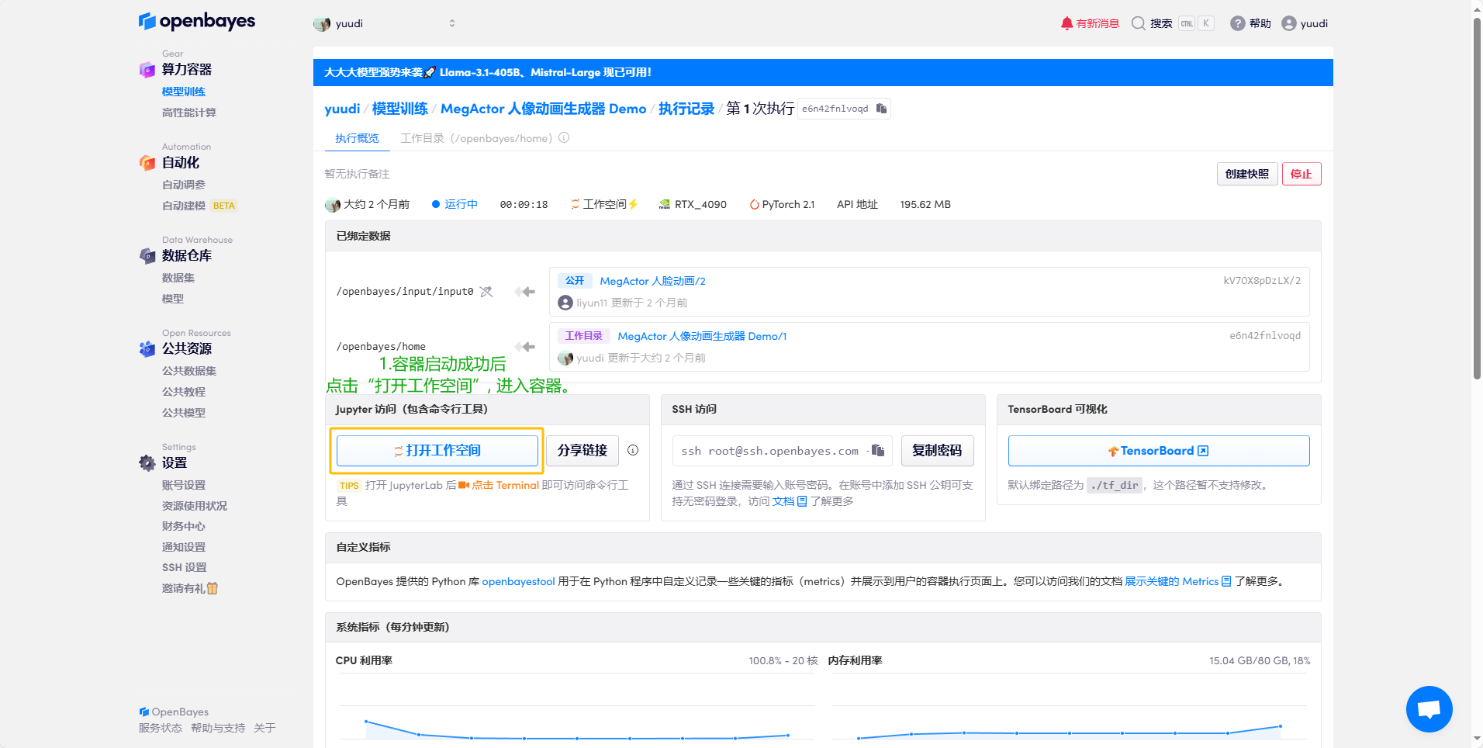Click the info icon beside 工作目录 tab
Image resolution: width=1483 pixels, height=748 pixels.
point(564,138)
